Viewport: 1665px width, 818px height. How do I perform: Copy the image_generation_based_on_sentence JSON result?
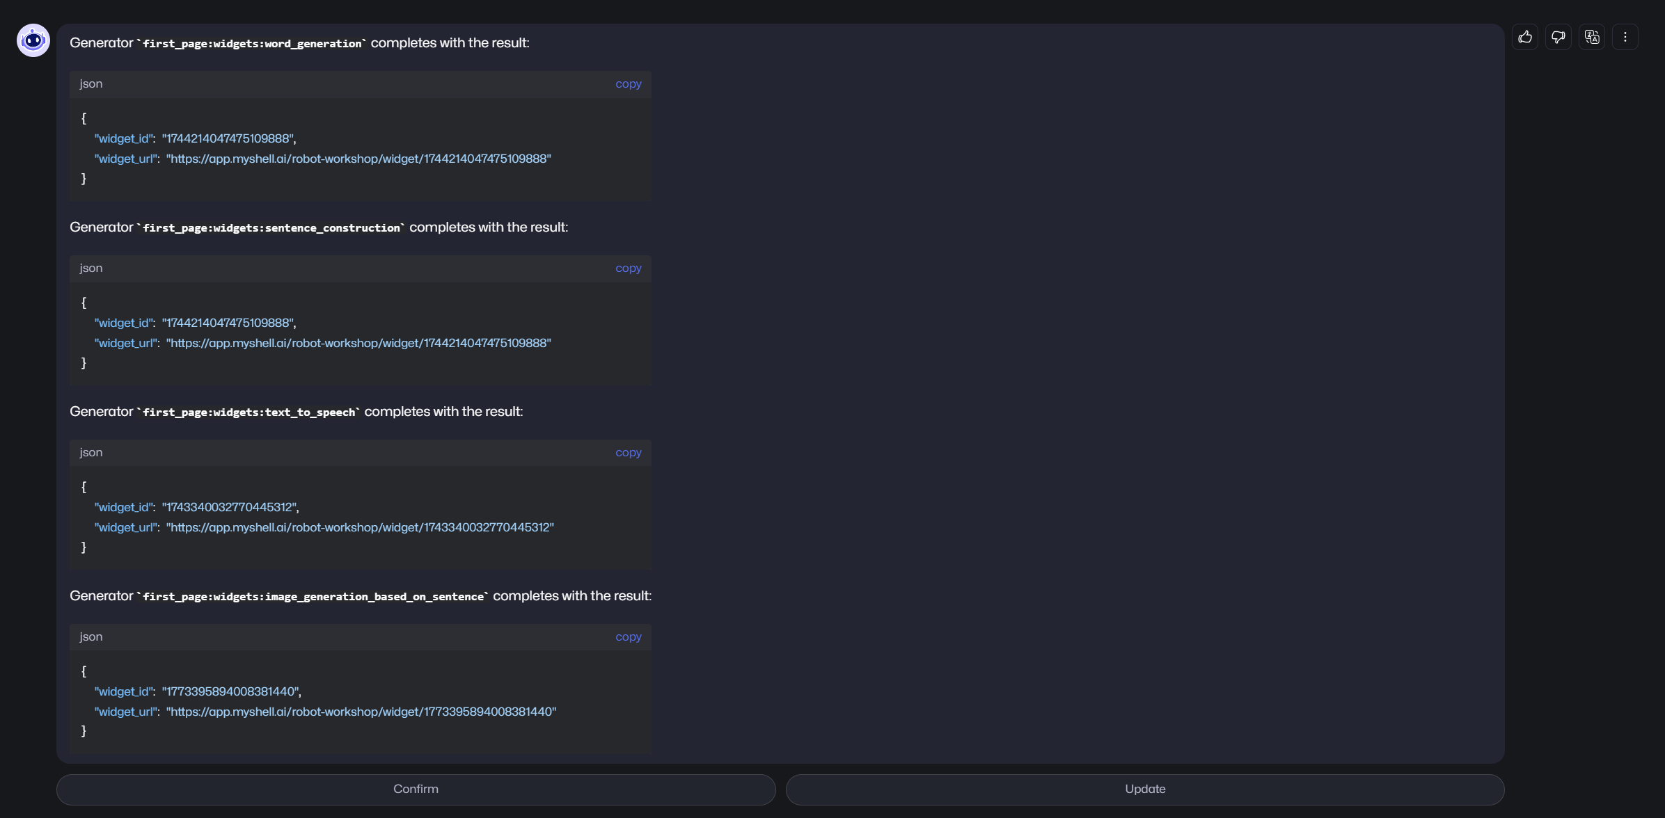point(628,637)
